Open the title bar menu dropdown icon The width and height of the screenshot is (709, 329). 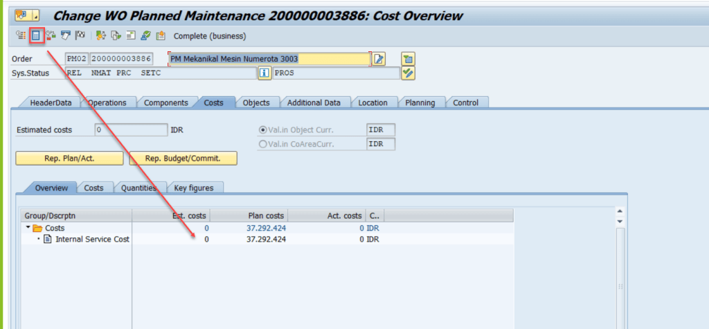pyautogui.click(x=26, y=15)
